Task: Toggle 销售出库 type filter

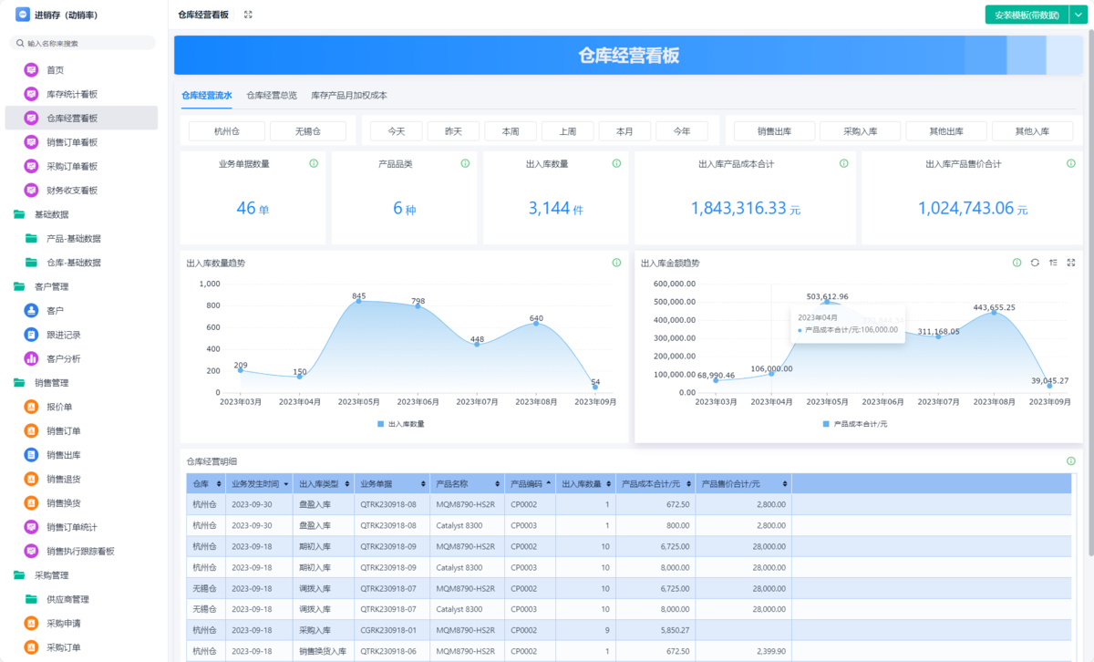Action: tap(774, 131)
